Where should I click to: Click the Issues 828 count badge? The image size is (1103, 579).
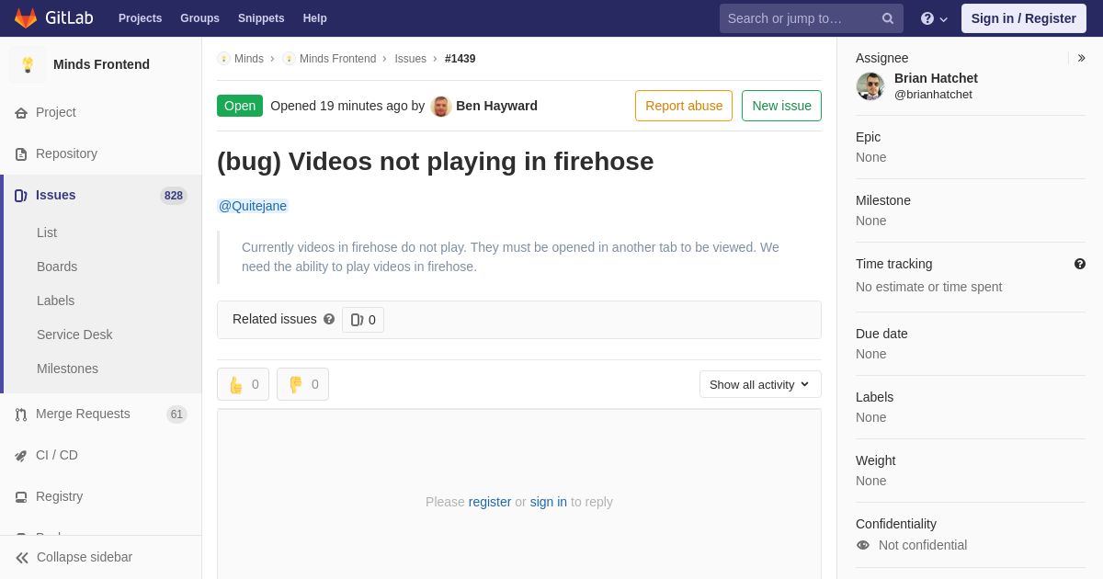[174, 196]
